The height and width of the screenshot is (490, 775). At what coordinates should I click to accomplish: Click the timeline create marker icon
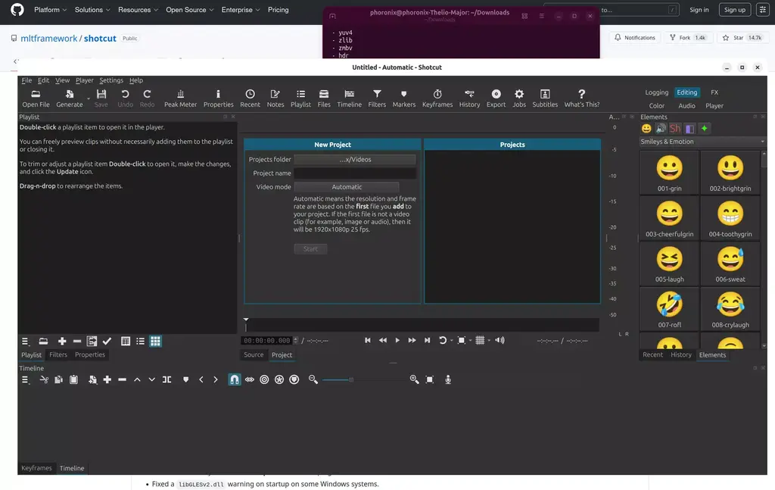[186, 379]
